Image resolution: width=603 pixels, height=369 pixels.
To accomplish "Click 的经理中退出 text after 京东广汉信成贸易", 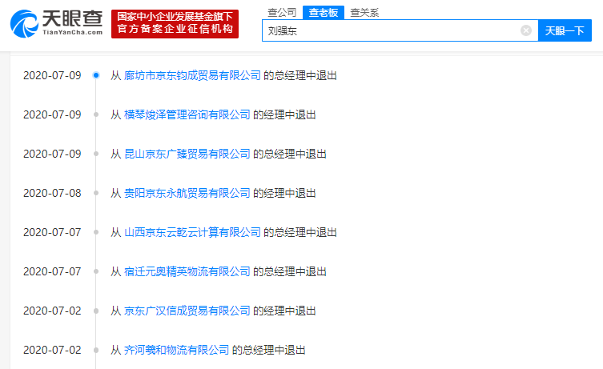I will click(x=284, y=311).
